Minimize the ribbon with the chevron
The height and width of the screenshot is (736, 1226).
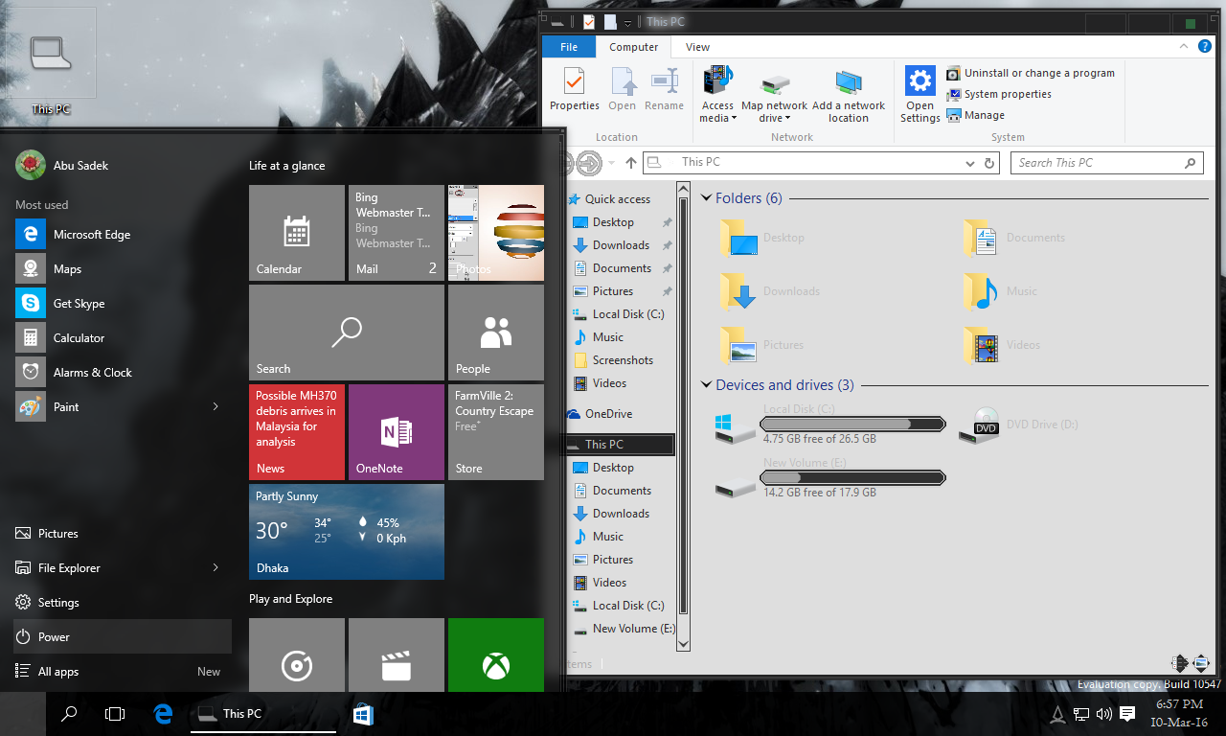[1186, 46]
